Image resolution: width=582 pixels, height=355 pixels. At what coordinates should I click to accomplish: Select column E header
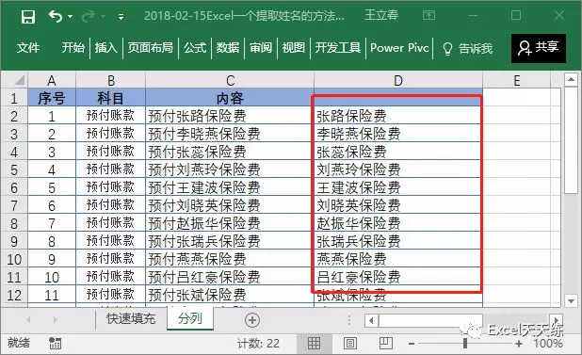point(517,80)
